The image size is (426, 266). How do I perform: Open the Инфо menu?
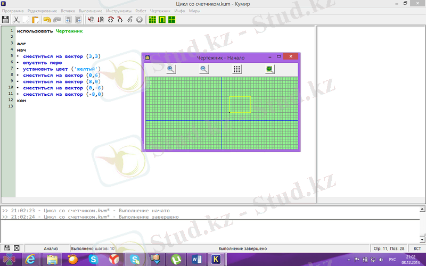(x=179, y=11)
